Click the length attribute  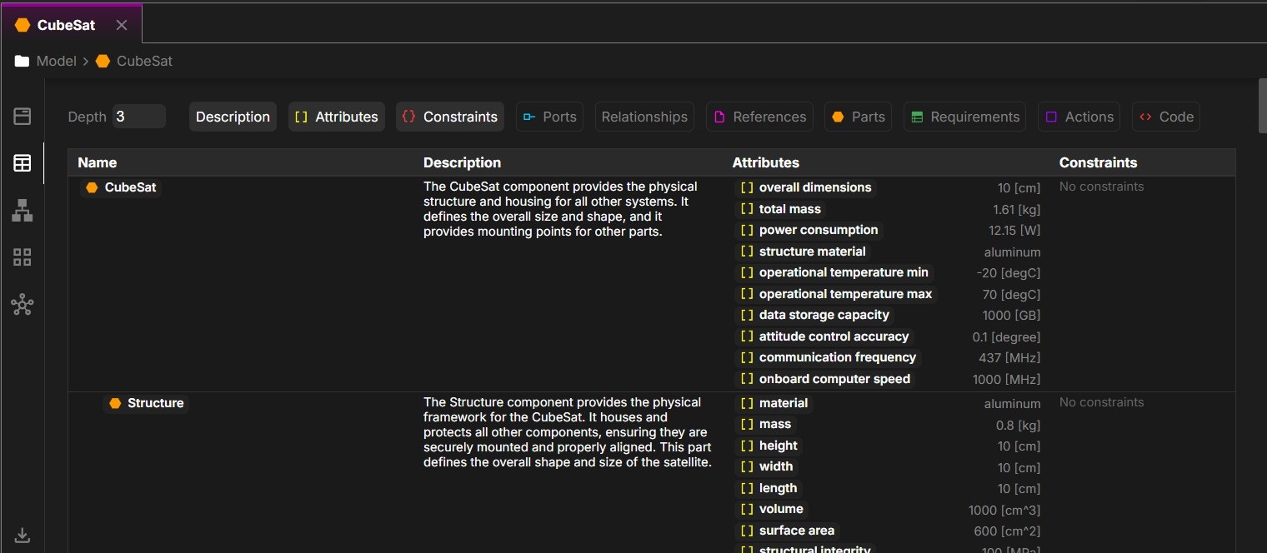769,488
